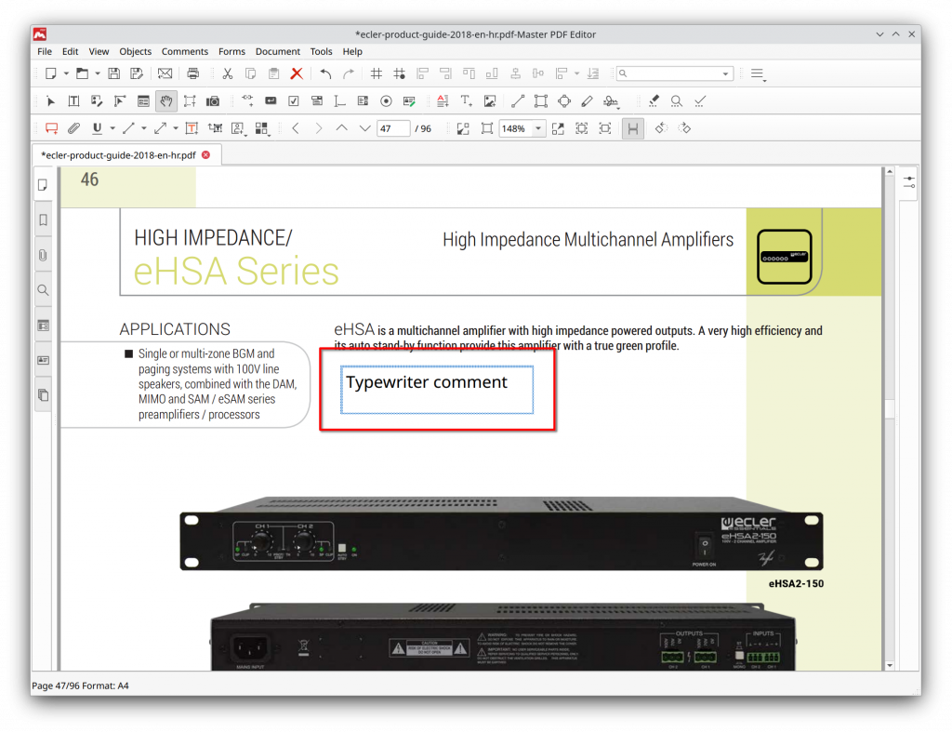Select the Pencil annotation tool
The width and height of the screenshot is (952, 732).
[587, 100]
